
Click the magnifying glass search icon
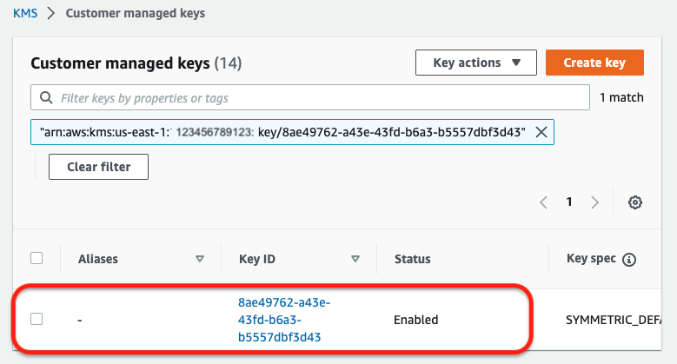click(46, 97)
